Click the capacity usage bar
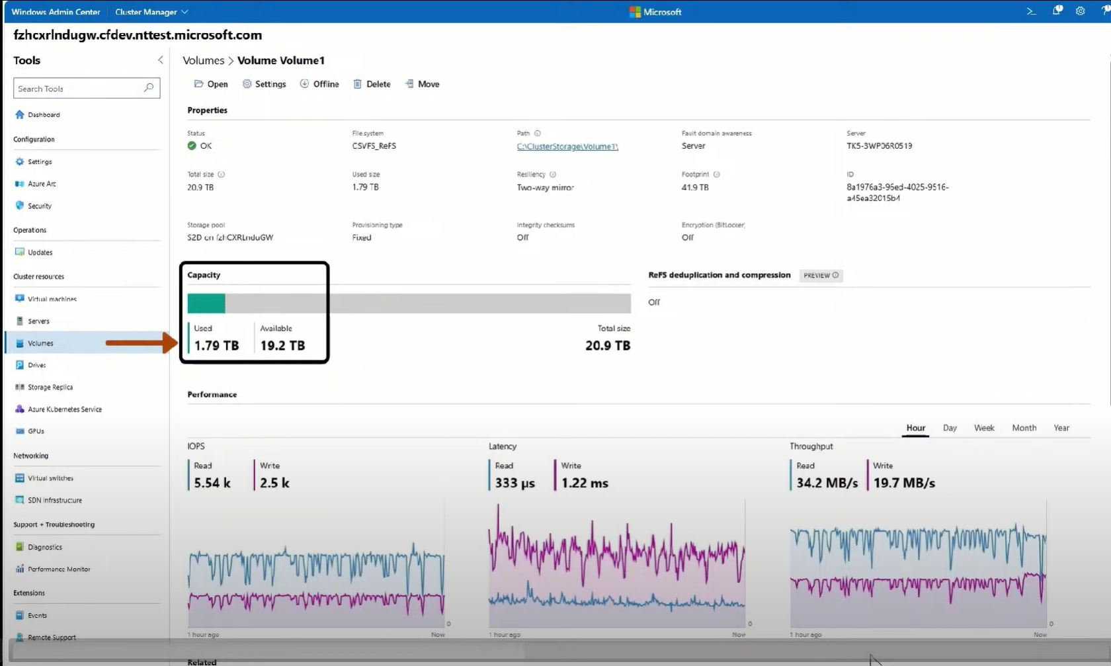1111x666 pixels. tap(409, 304)
